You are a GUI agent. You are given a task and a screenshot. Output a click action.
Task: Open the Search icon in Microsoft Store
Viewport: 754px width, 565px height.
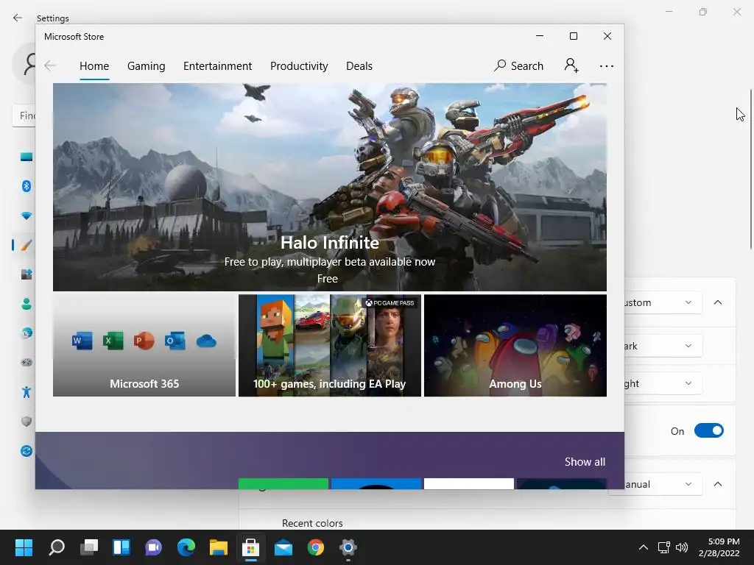(x=500, y=65)
